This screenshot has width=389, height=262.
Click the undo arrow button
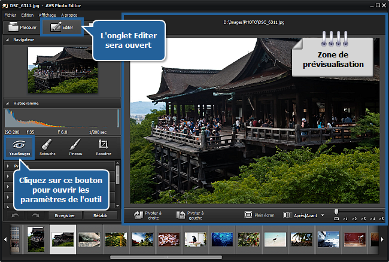click(x=15, y=215)
